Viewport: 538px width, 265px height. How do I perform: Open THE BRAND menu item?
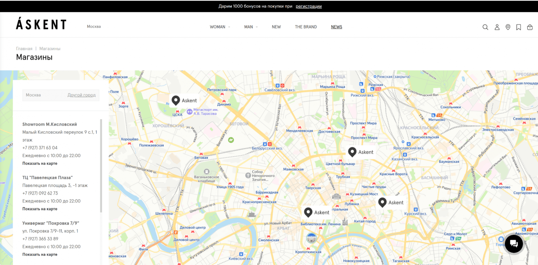306,27
